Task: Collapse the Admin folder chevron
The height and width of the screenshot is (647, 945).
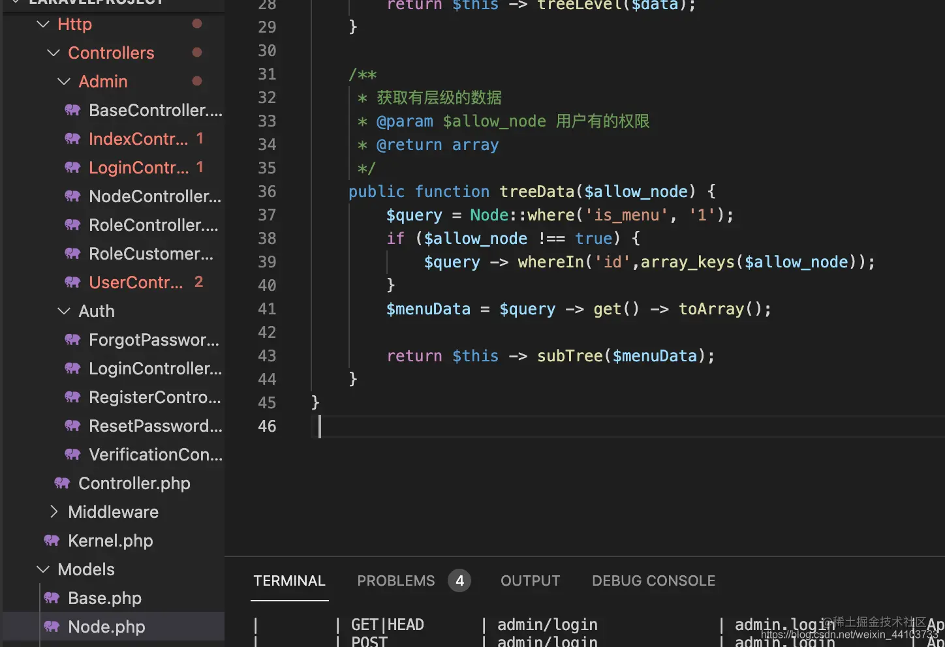Action: (x=65, y=82)
